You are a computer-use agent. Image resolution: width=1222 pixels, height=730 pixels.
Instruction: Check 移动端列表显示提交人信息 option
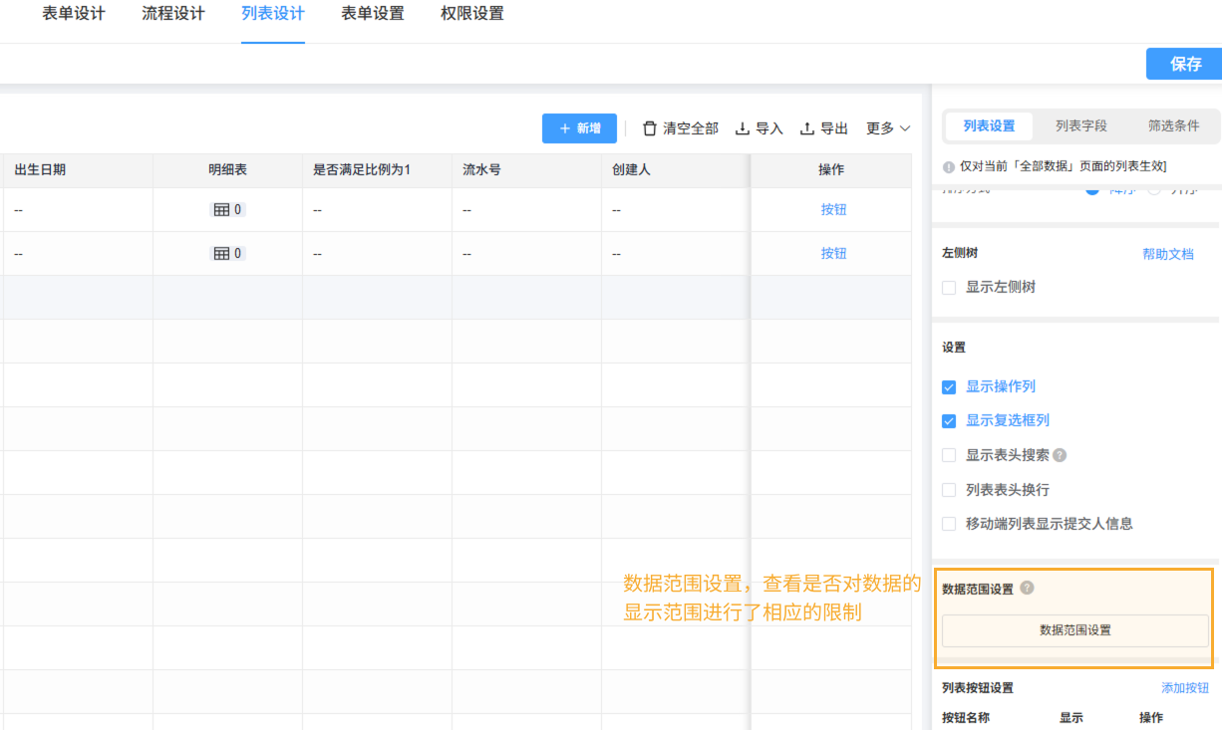[x=949, y=524]
